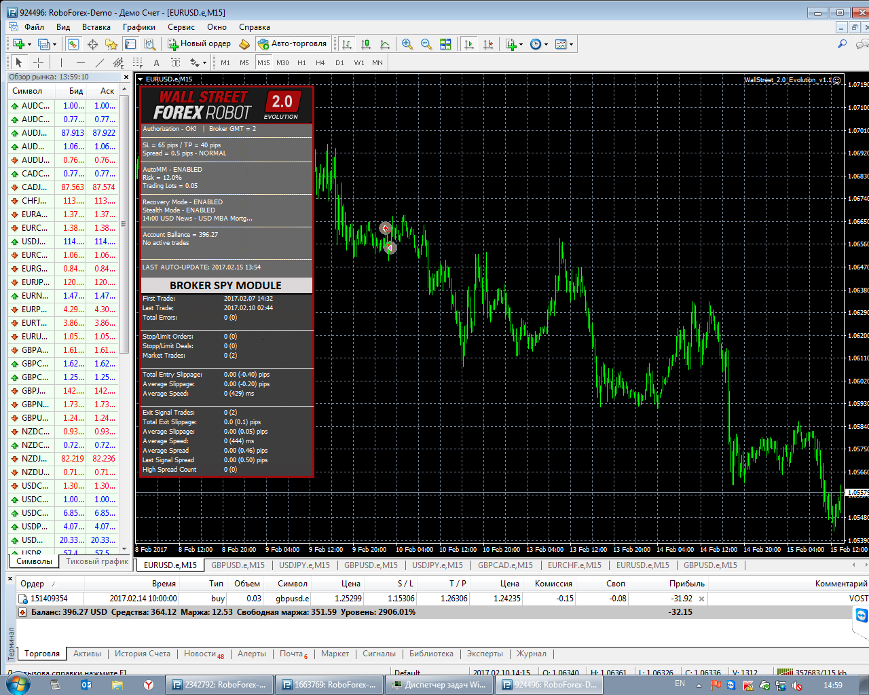The image size is (869, 695).
Task: Open the Templates dropdown
Action: pyautogui.click(x=563, y=44)
